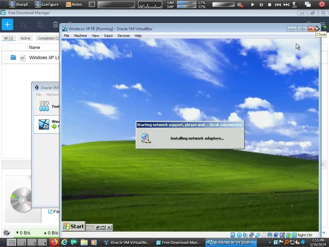Click the trash delete icon in Free Download Manager
Screen dimensions: 329x247
(x=55, y=25)
